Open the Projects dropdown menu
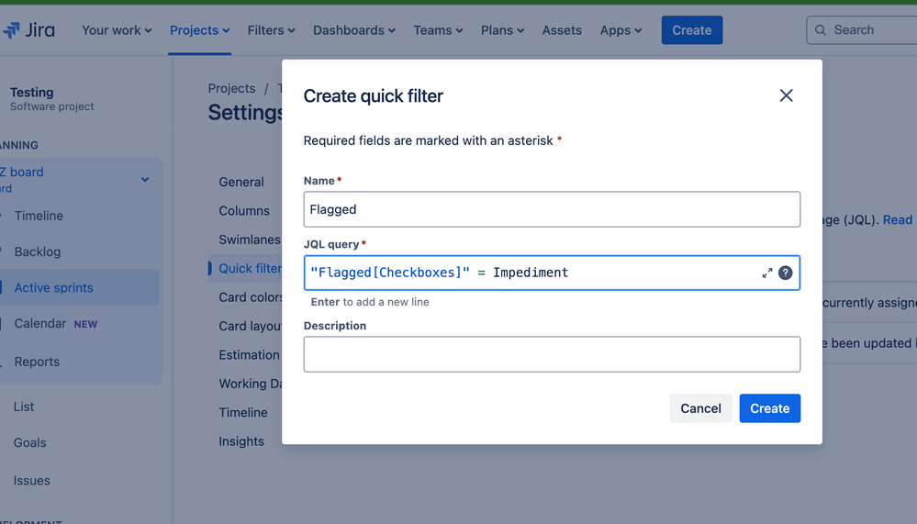917x524 pixels. pyautogui.click(x=199, y=30)
